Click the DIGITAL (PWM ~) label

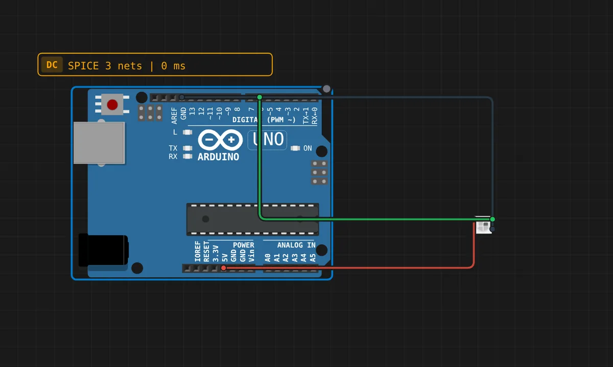coord(264,120)
